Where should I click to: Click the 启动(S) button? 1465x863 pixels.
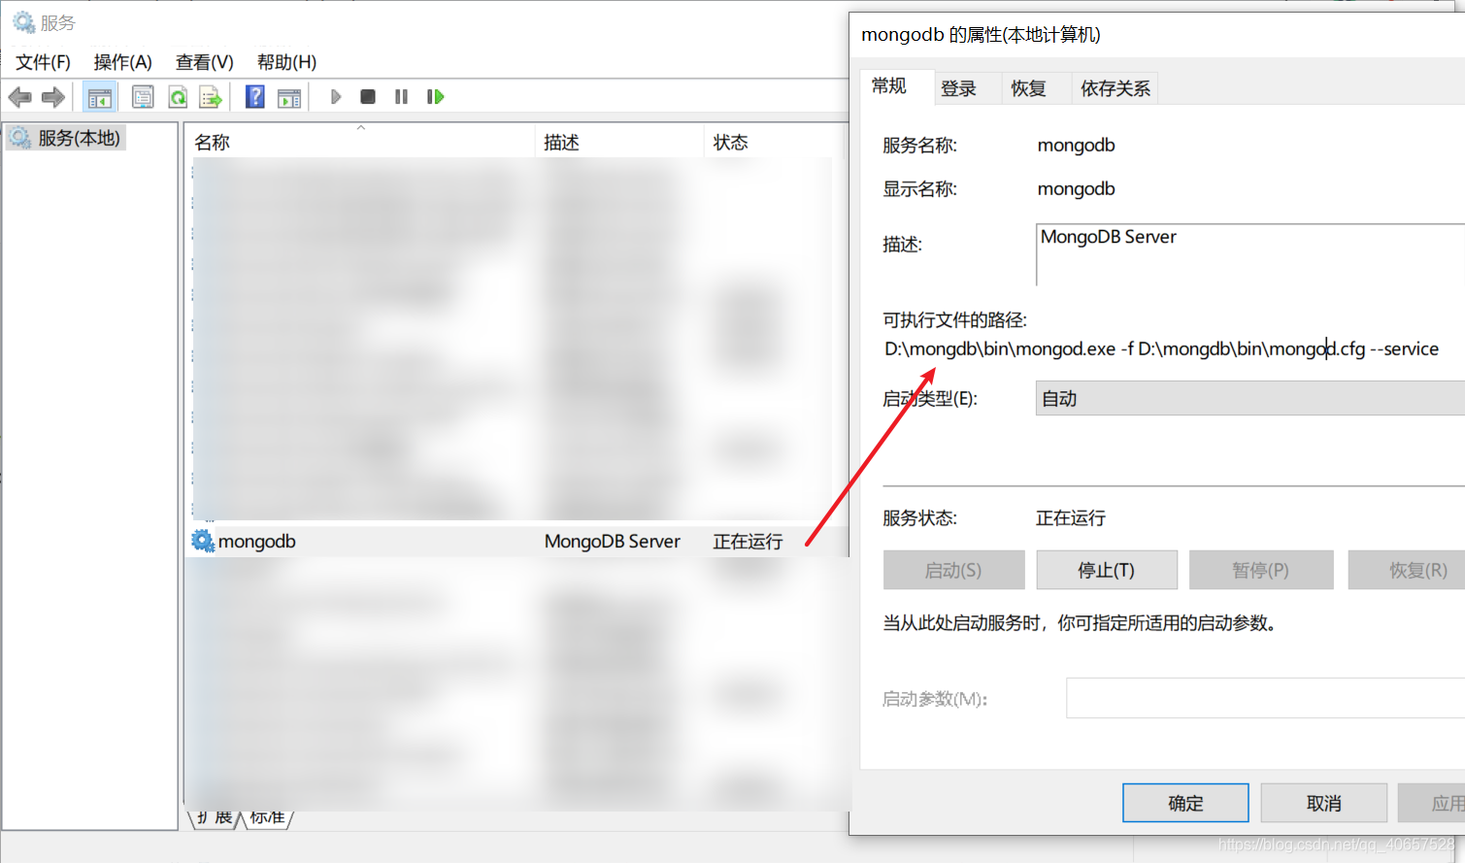953,570
